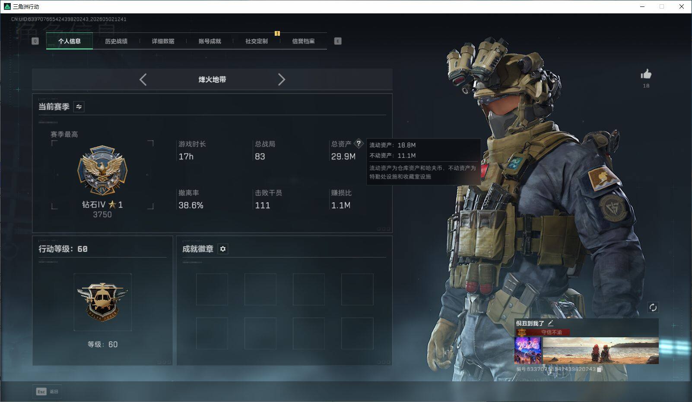Go to the 账号成就 tab
The image size is (692, 402).
tap(210, 41)
